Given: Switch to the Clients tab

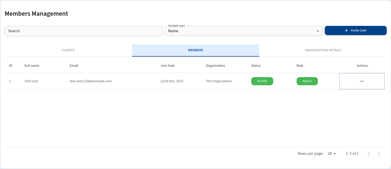Looking at the screenshot, I should tap(68, 50).
